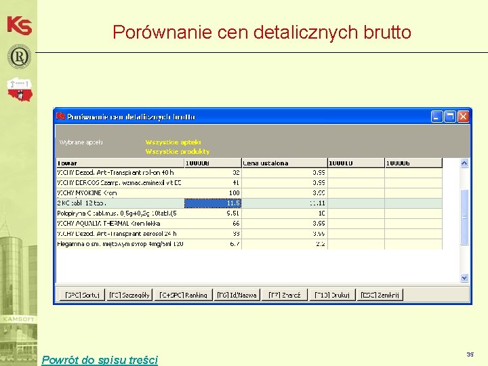Viewport: 488px width, 366px height.
Task: Click the [ESC] Zamknij button
Action: (x=380, y=295)
